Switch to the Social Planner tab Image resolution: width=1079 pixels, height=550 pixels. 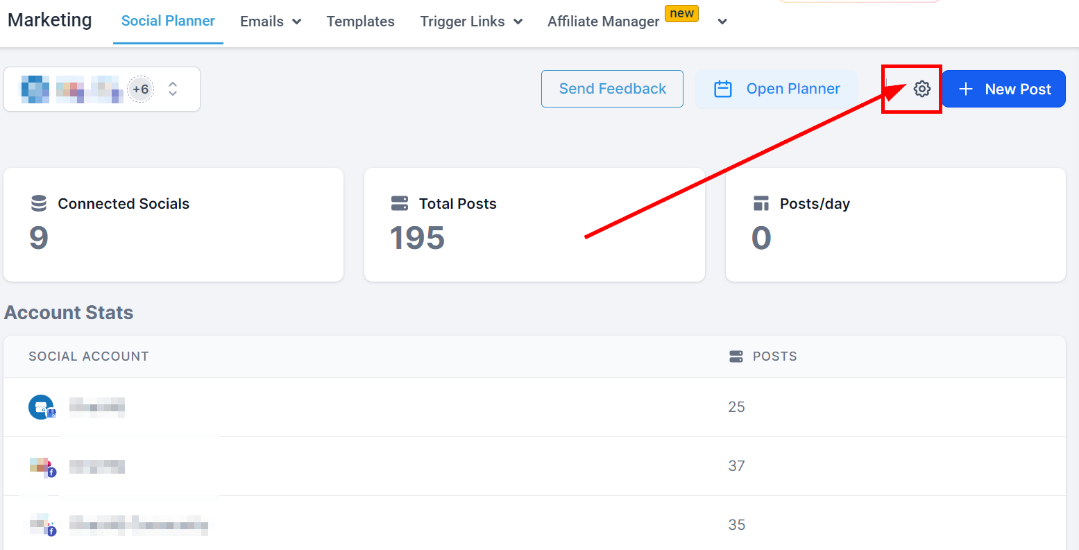click(x=168, y=22)
